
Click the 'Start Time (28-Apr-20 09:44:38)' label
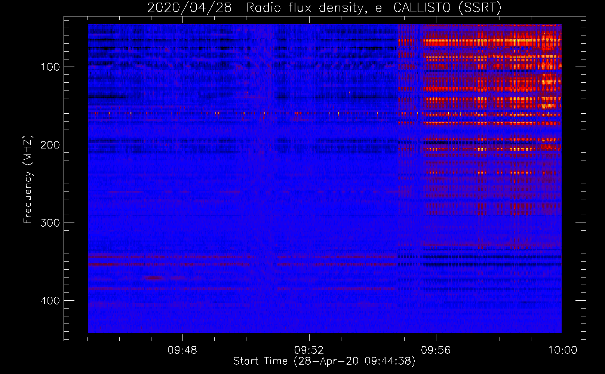(324, 361)
